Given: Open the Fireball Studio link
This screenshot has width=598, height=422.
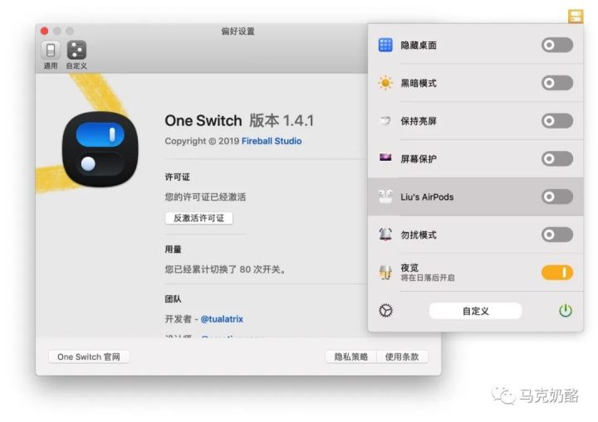Looking at the screenshot, I should pos(272,141).
